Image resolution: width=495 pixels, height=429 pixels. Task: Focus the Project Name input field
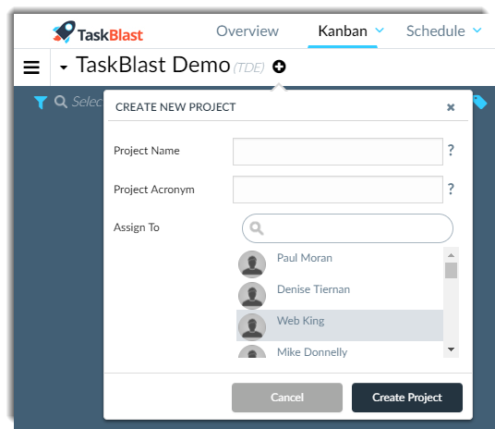pyautogui.click(x=338, y=152)
